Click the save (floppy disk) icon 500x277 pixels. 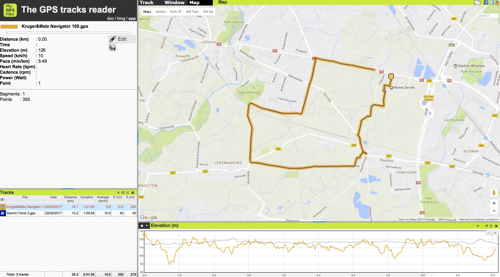tap(112, 48)
